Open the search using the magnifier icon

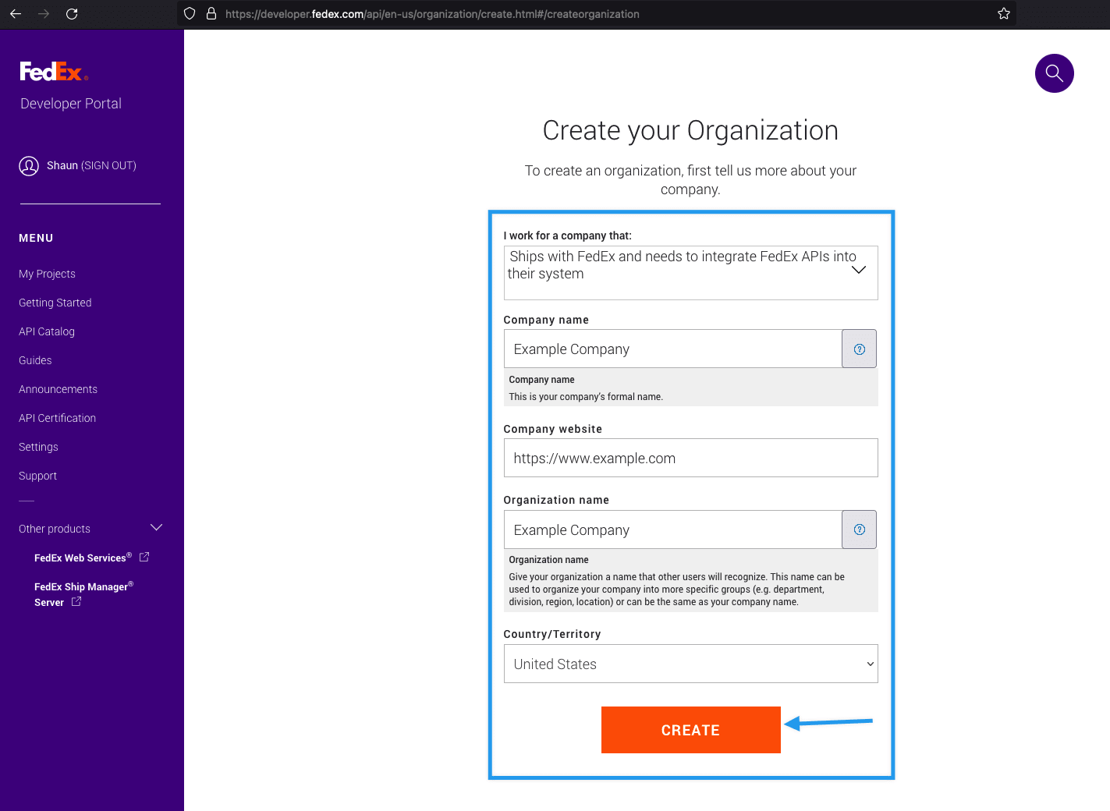click(1054, 73)
